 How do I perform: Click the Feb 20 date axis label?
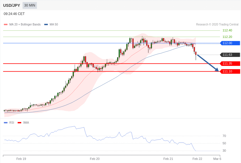click(x=95, y=159)
